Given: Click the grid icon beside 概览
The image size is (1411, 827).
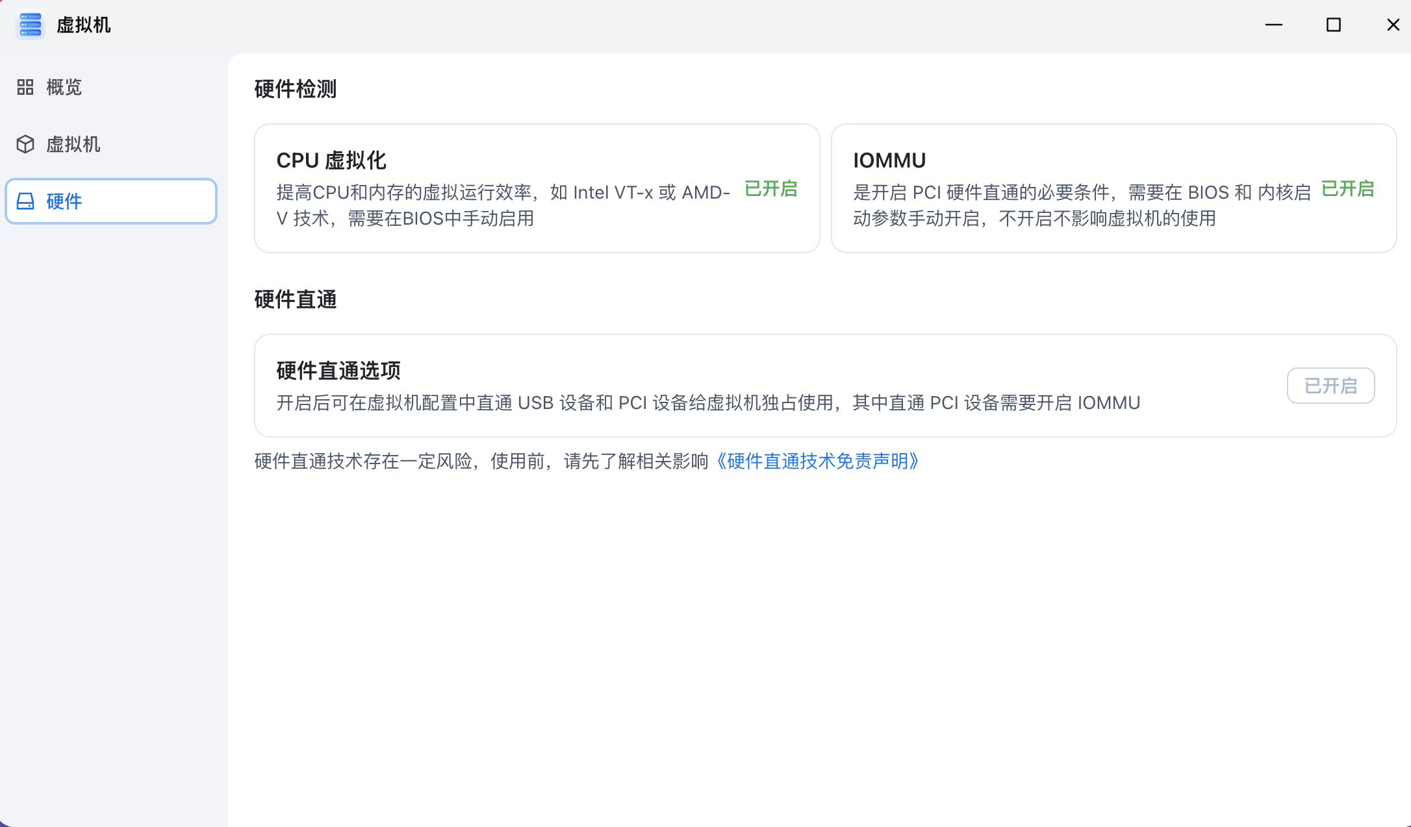Looking at the screenshot, I should tap(25, 87).
